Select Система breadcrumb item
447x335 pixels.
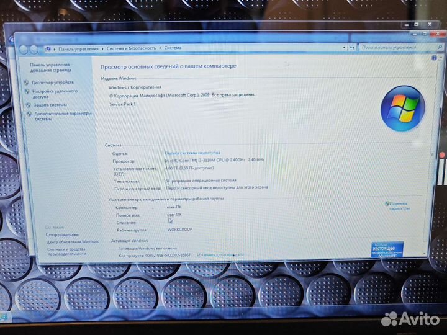(x=173, y=48)
